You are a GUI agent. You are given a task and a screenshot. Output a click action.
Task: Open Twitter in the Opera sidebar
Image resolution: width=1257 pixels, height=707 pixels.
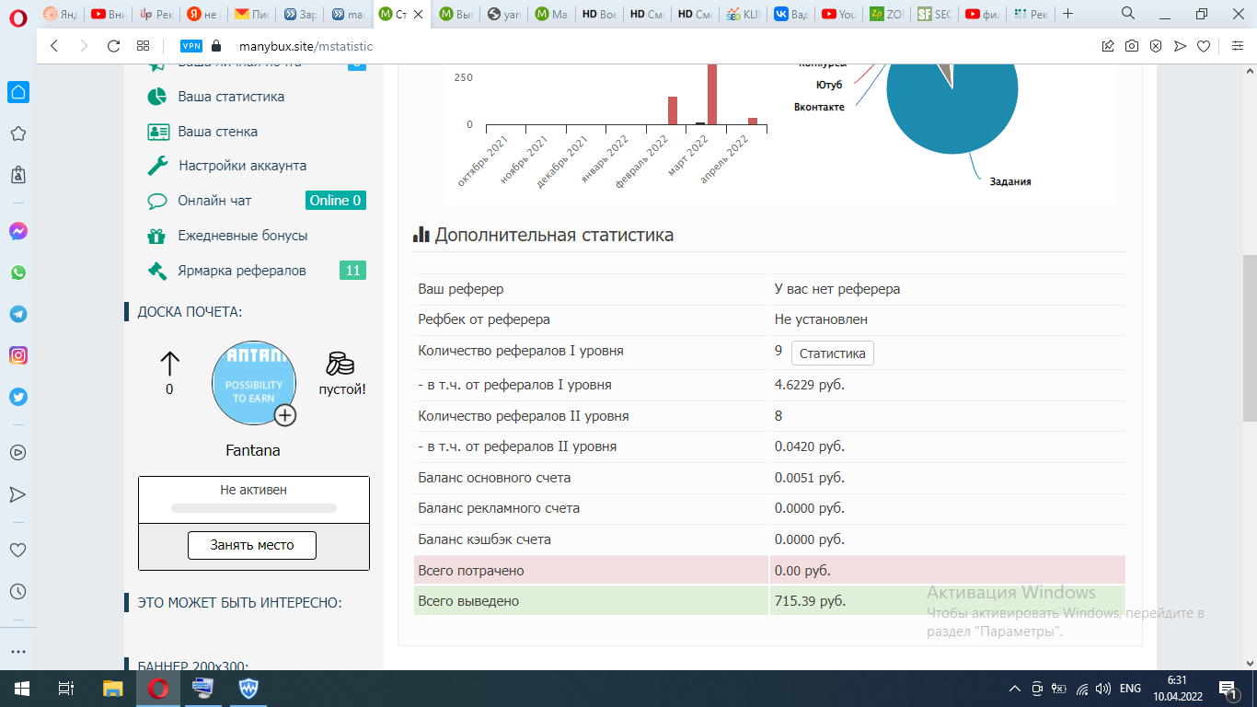tap(17, 397)
